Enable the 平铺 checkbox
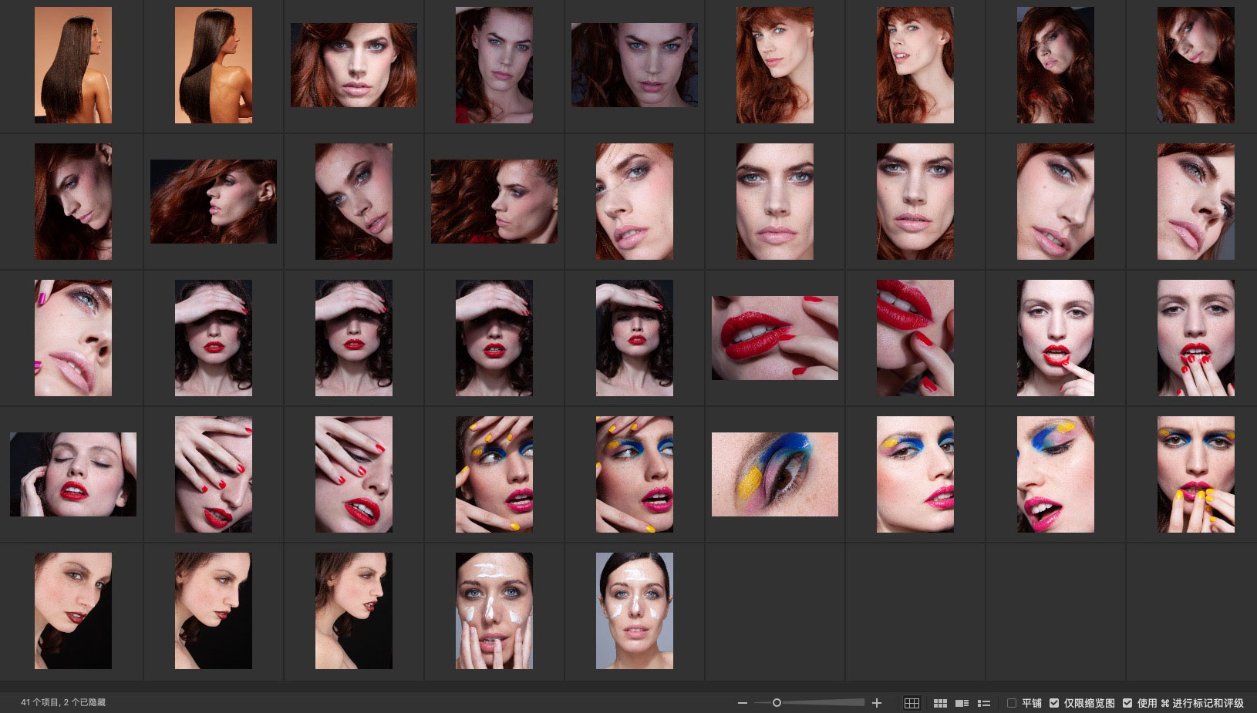The height and width of the screenshot is (713, 1257). (x=1012, y=703)
